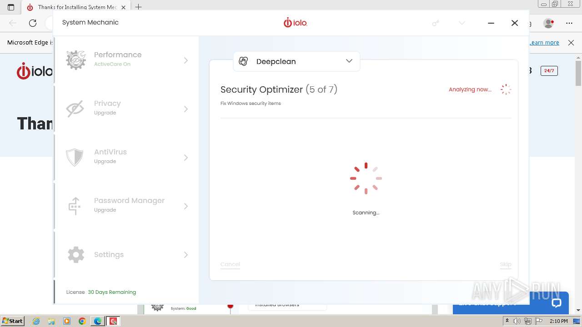Click the Security Optimizer (5 of 7) heading
This screenshot has height=327, width=582.
[279, 89]
